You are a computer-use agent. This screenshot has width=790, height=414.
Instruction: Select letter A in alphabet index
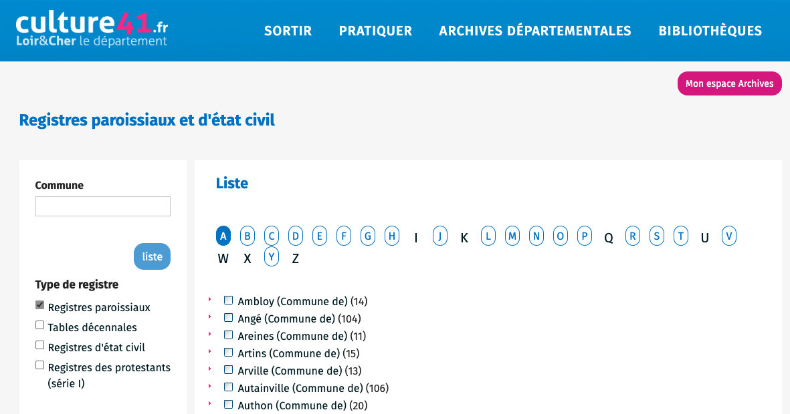click(223, 236)
